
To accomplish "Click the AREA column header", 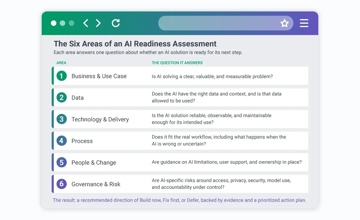I will tap(61, 63).
